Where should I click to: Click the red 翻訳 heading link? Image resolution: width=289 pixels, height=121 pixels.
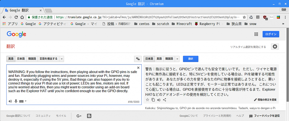10,47
